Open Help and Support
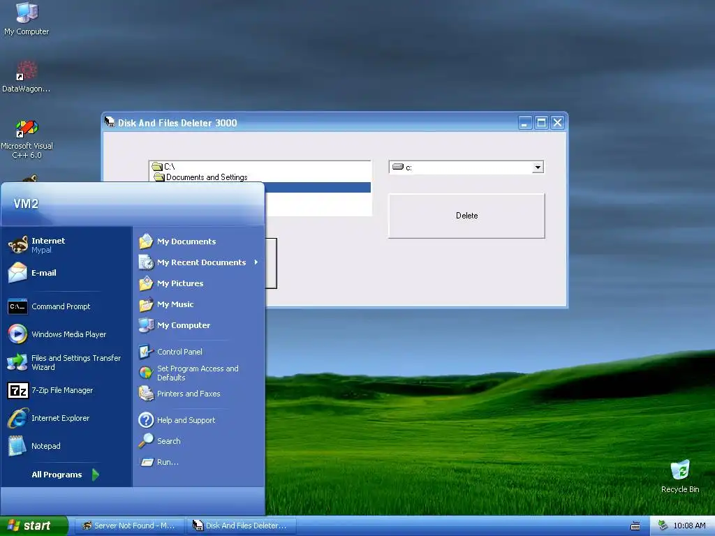 [199, 419]
